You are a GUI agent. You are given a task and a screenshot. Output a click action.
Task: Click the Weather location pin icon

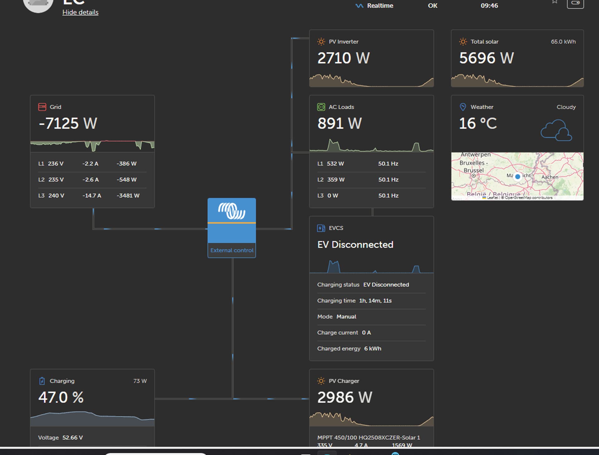pyautogui.click(x=463, y=107)
